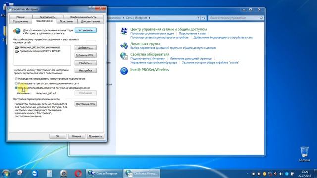Open 'Просмотр сетевых компьютеров и устройств' link
Screen dimensions: 317x178
click(159, 38)
